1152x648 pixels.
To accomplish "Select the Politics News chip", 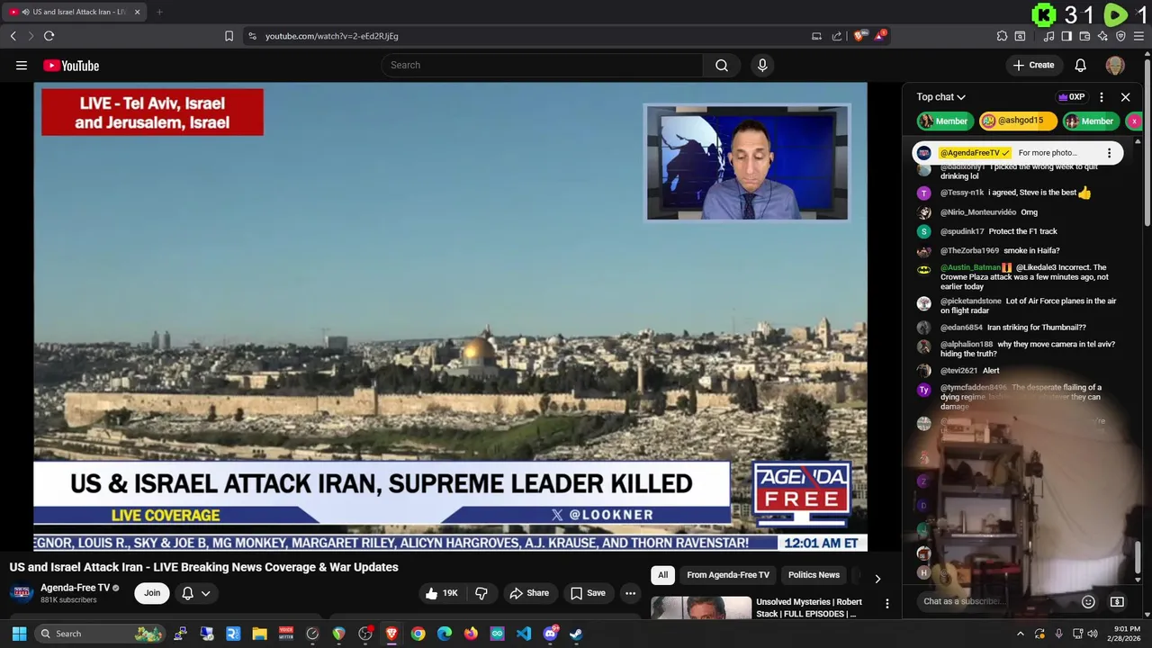I will (x=814, y=575).
